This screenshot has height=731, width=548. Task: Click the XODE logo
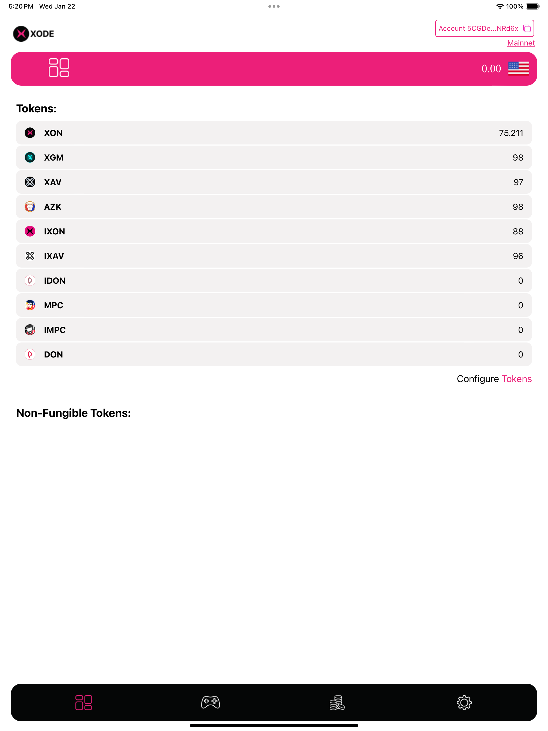[34, 34]
